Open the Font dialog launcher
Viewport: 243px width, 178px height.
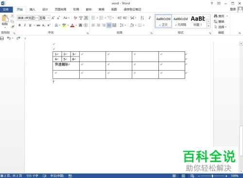click(x=87, y=33)
